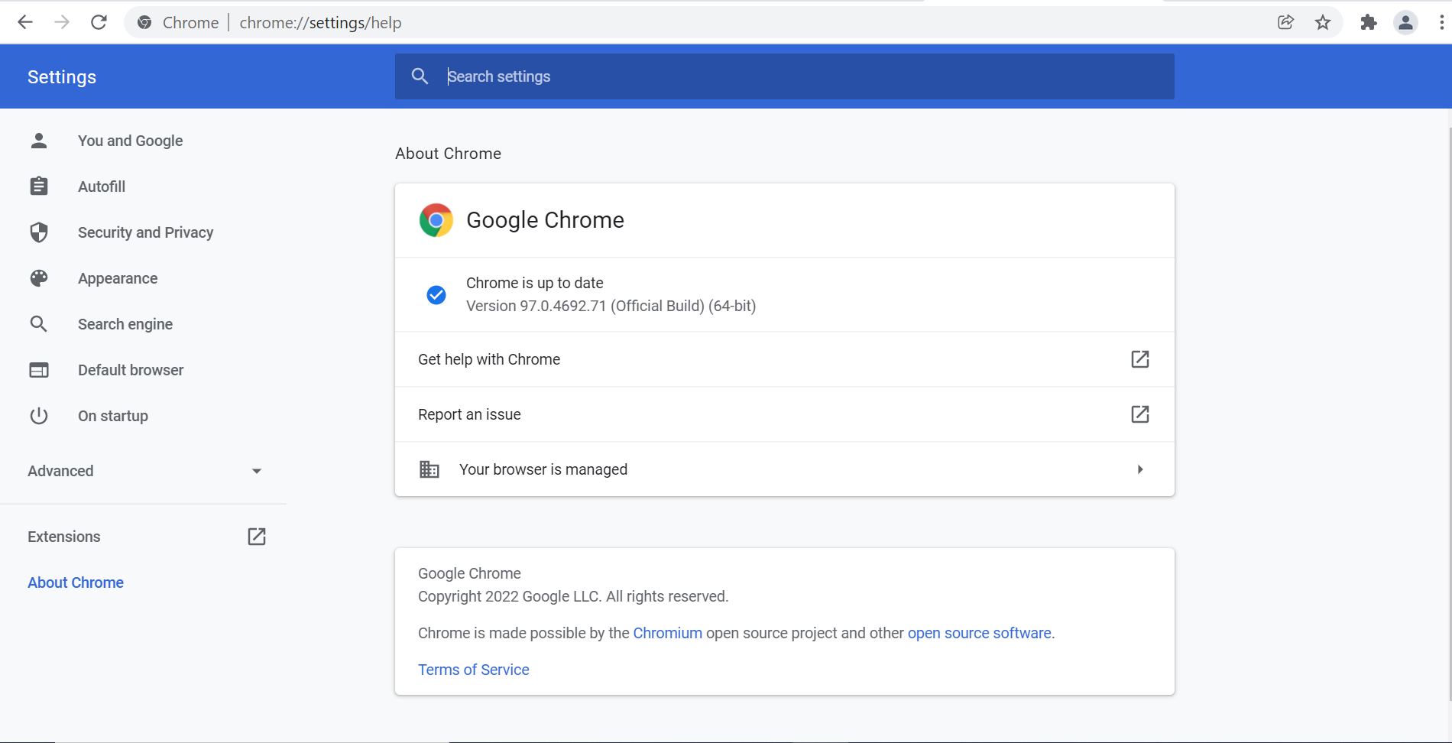Go to Security and Privacy section

pyautogui.click(x=145, y=232)
